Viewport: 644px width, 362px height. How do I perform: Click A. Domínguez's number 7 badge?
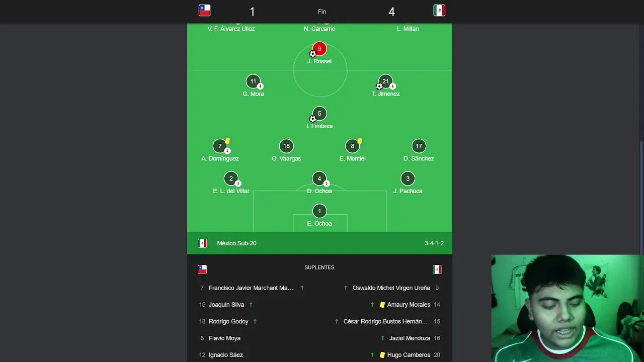coord(220,146)
